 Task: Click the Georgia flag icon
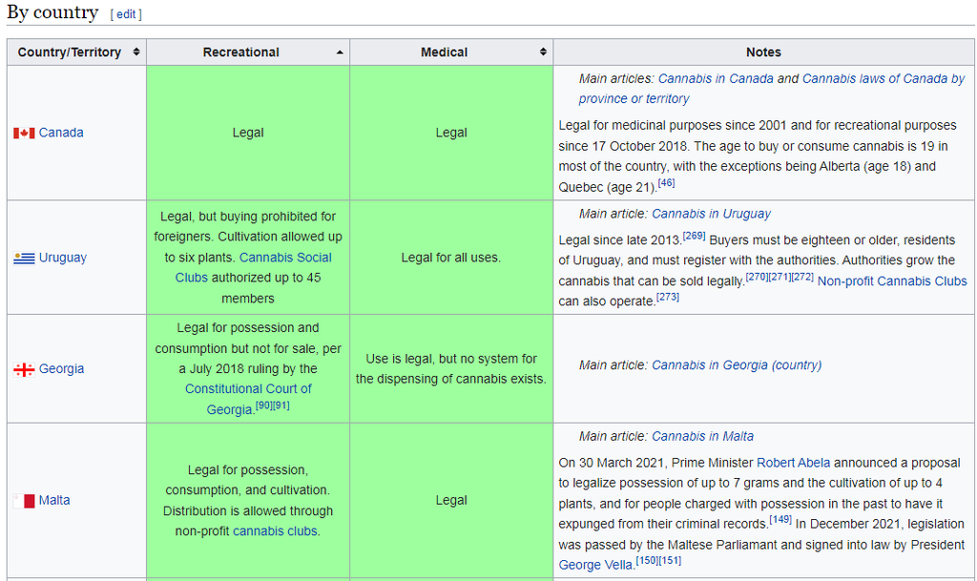(24, 369)
